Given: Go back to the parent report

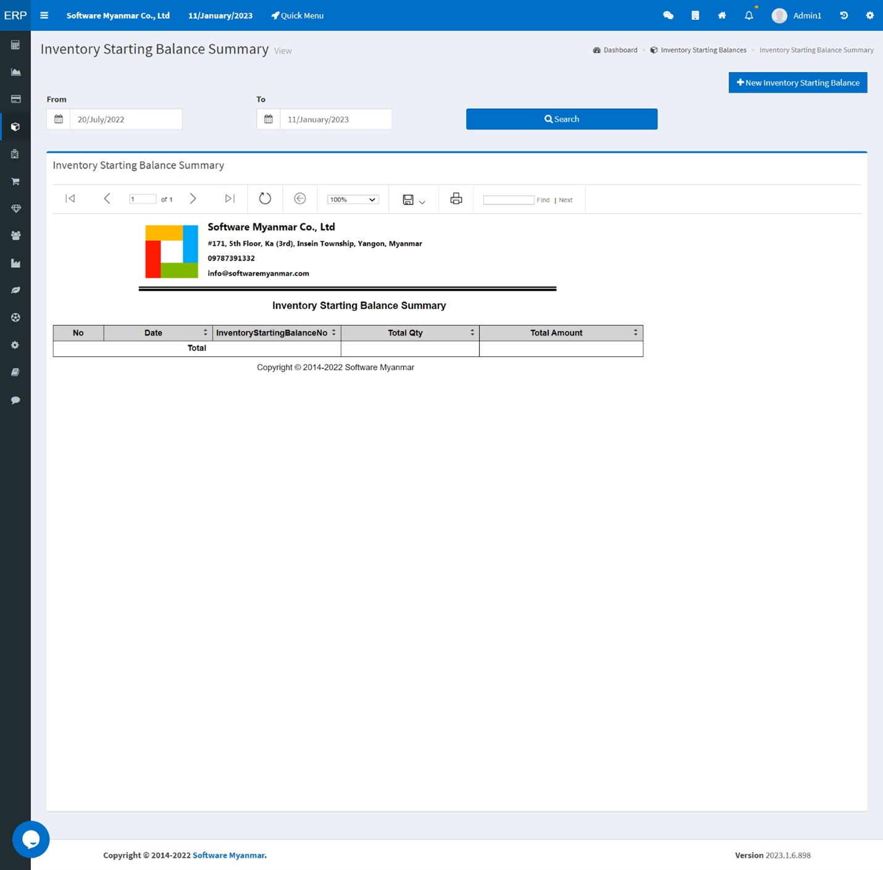Looking at the screenshot, I should (300, 198).
